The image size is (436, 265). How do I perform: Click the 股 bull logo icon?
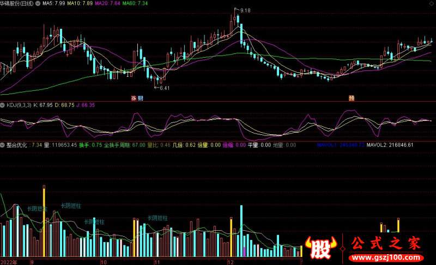(x=321, y=247)
